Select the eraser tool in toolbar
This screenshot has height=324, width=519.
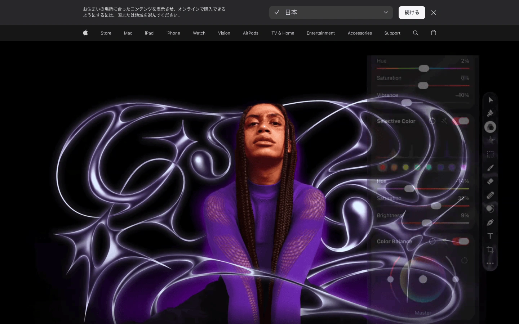[x=490, y=181]
